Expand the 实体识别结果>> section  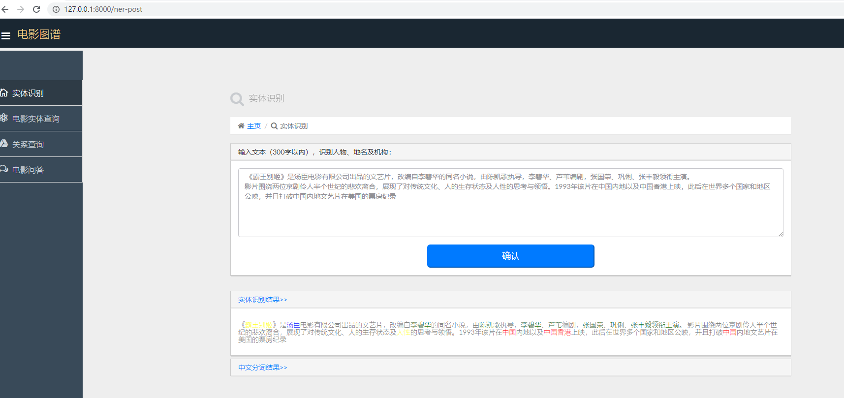pos(262,300)
